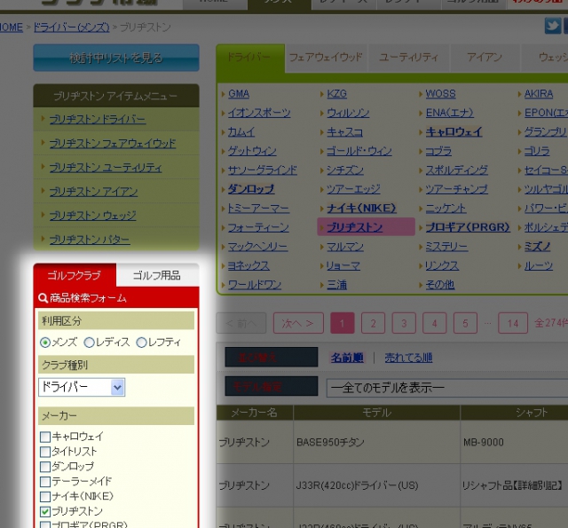
Task: Open the リンクス maker link
Action: point(442,265)
